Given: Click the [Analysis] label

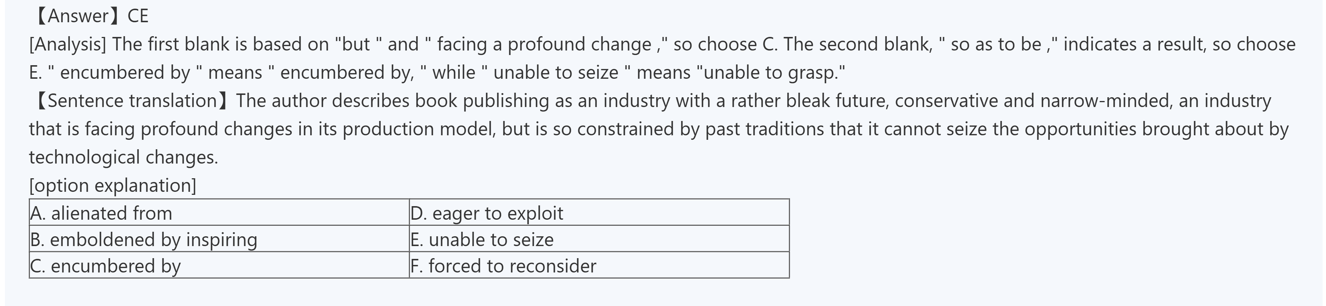Looking at the screenshot, I should [67, 45].
